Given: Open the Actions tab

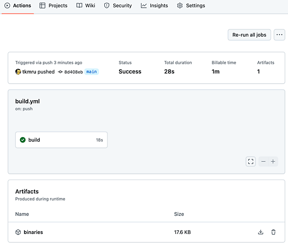Looking at the screenshot, I should point(18,6).
